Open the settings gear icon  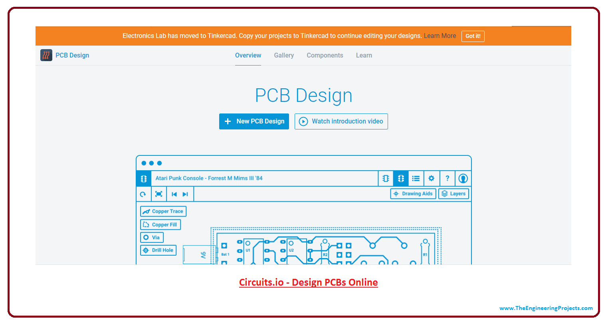(431, 179)
